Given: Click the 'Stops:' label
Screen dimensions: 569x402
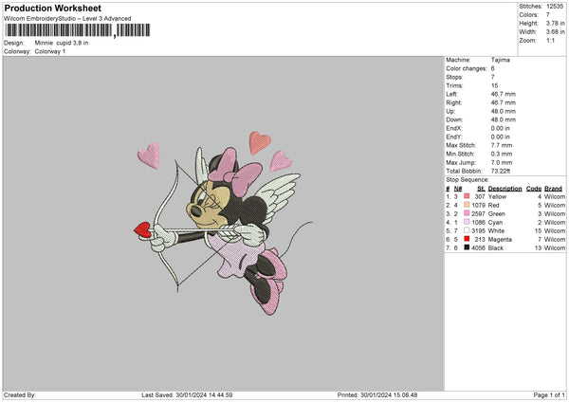Looking at the screenshot, I should [x=454, y=77].
